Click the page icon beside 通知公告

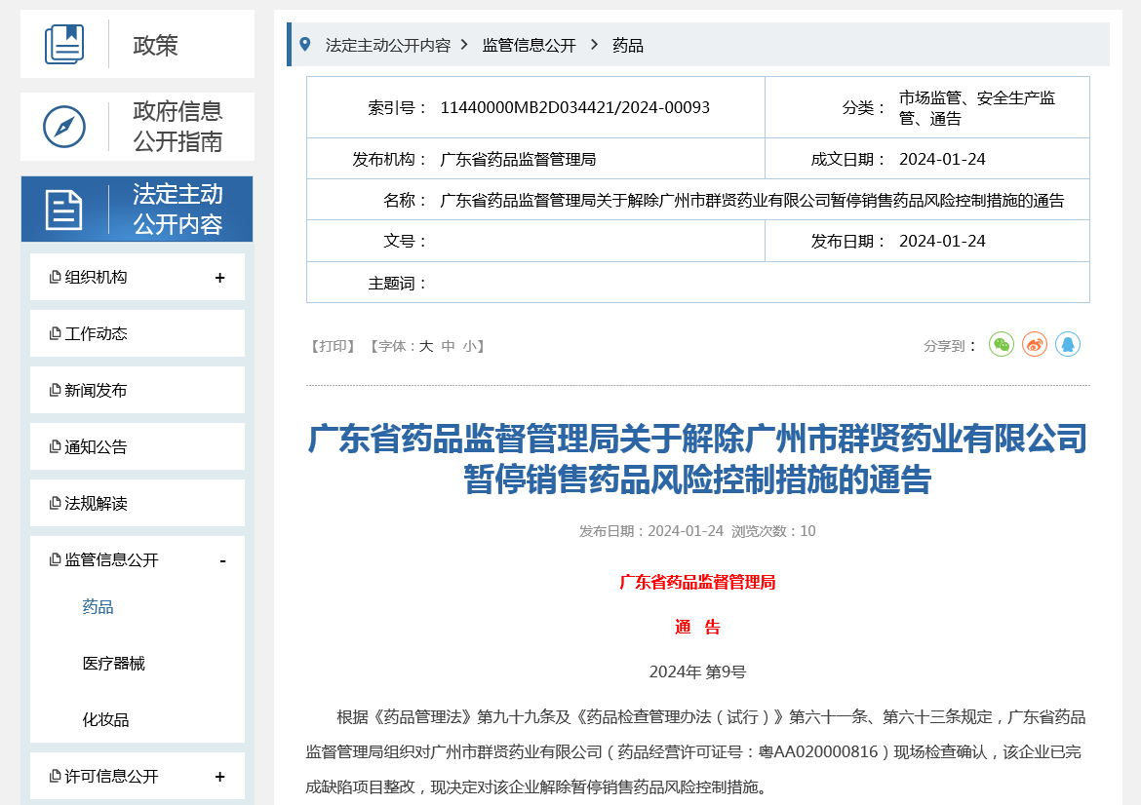click(55, 446)
